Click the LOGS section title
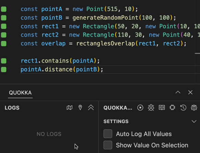Viewport: 200px width, 153px height. point(12,108)
